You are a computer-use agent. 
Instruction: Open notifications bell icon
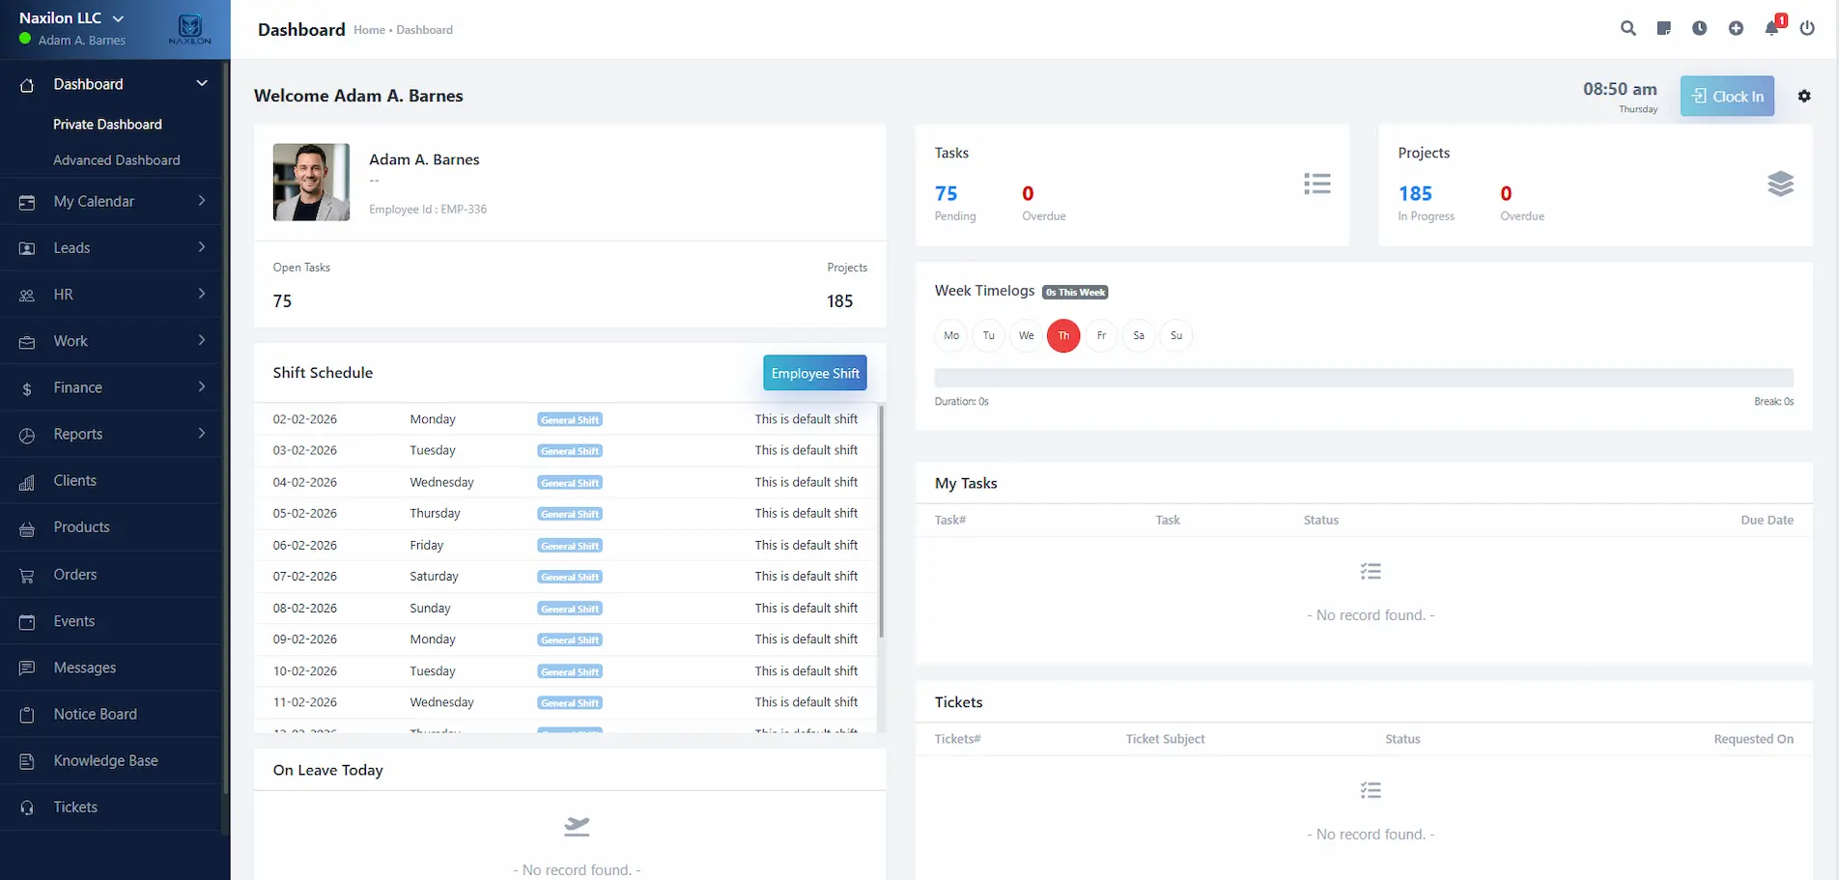tap(1772, 28)
